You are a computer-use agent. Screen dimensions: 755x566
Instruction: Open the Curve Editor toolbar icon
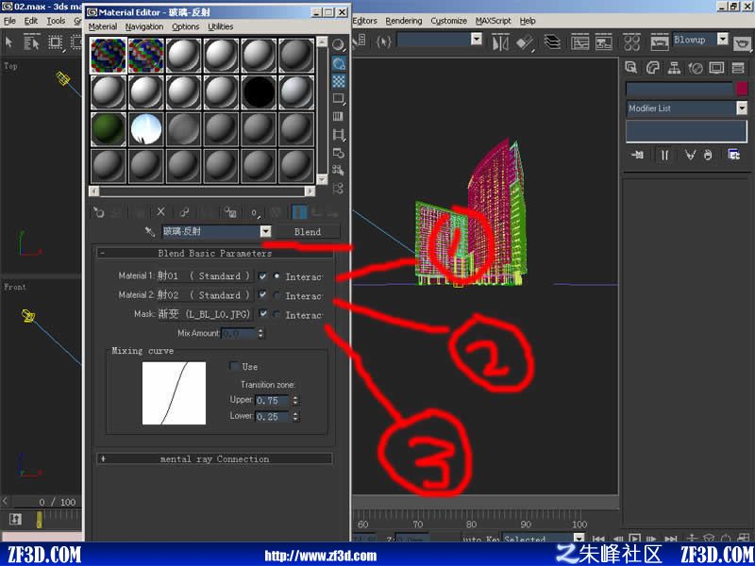580,42
